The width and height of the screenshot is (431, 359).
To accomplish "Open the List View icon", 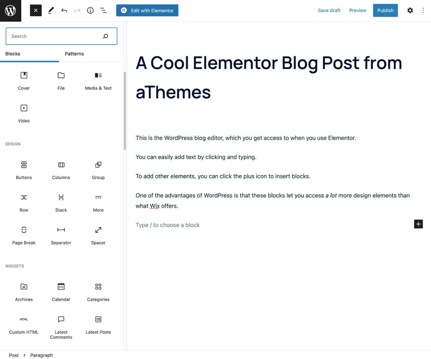I will (103, 10).
